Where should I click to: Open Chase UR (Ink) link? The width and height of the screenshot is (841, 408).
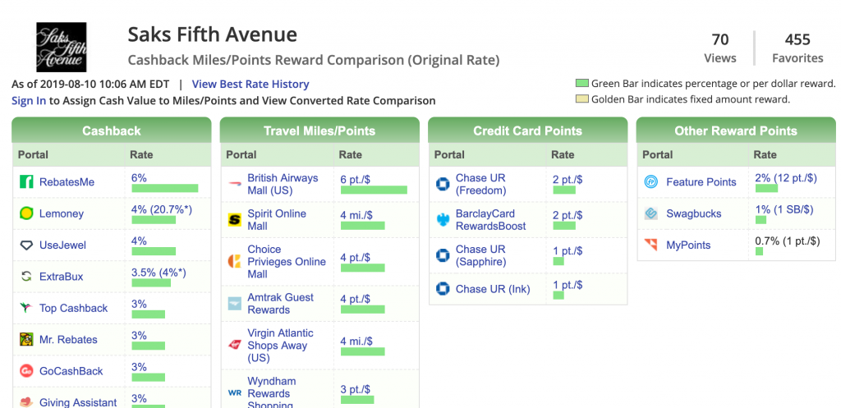(493, 289)
